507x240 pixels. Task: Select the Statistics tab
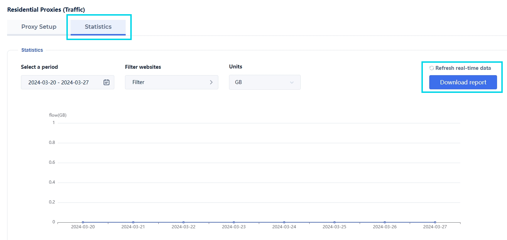(98, 27)
